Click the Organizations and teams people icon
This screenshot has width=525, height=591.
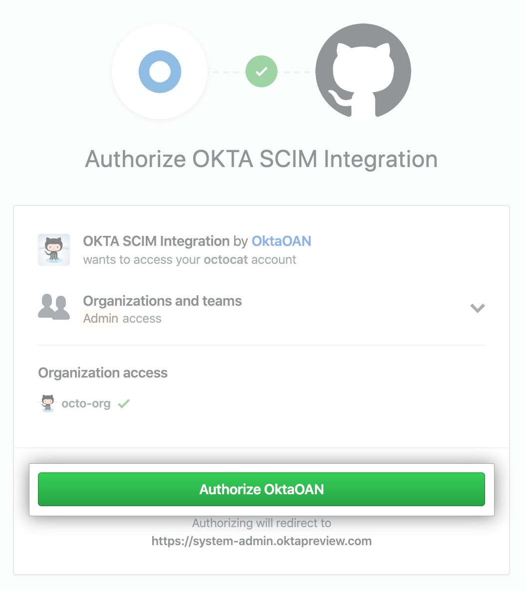point(54,306)
